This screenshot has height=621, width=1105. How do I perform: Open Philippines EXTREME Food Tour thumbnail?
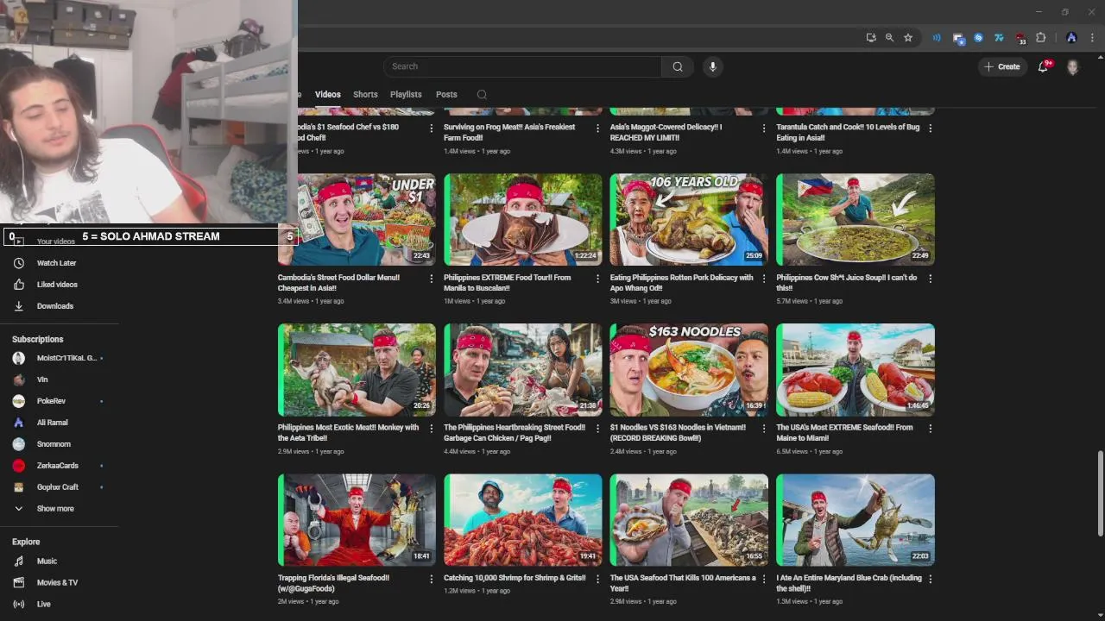[x=523, y=219]
